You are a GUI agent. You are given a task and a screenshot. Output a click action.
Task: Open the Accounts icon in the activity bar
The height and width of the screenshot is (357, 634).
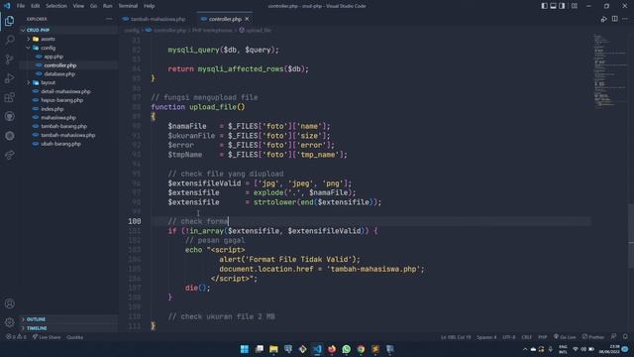pos(9,303)
